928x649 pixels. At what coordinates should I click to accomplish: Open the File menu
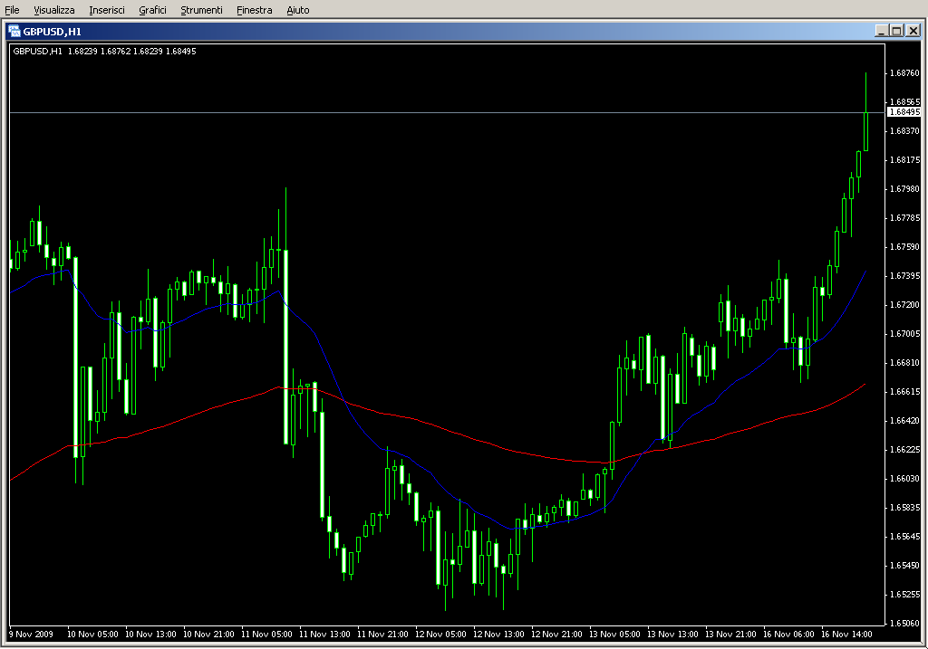12,10
